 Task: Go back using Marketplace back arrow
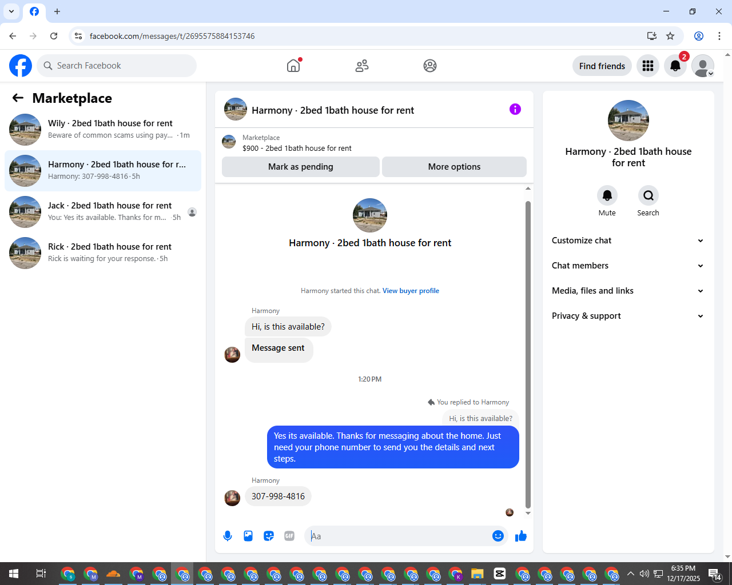point(18,98)
